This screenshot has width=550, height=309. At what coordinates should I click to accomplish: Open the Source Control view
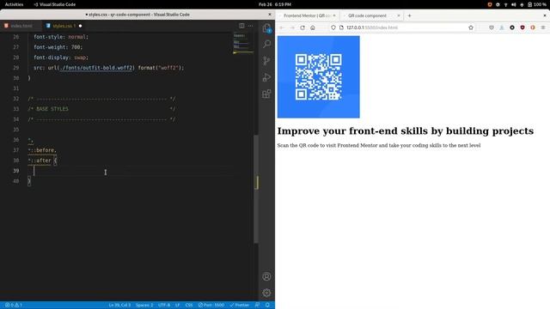[266, 61]
